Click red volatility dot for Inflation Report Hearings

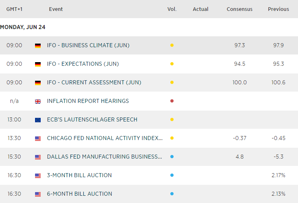tap(172, 101)
